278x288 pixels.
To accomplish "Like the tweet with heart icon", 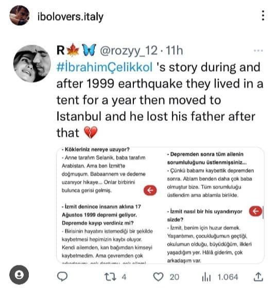I will pyautogui.click(x=159, y=277).
